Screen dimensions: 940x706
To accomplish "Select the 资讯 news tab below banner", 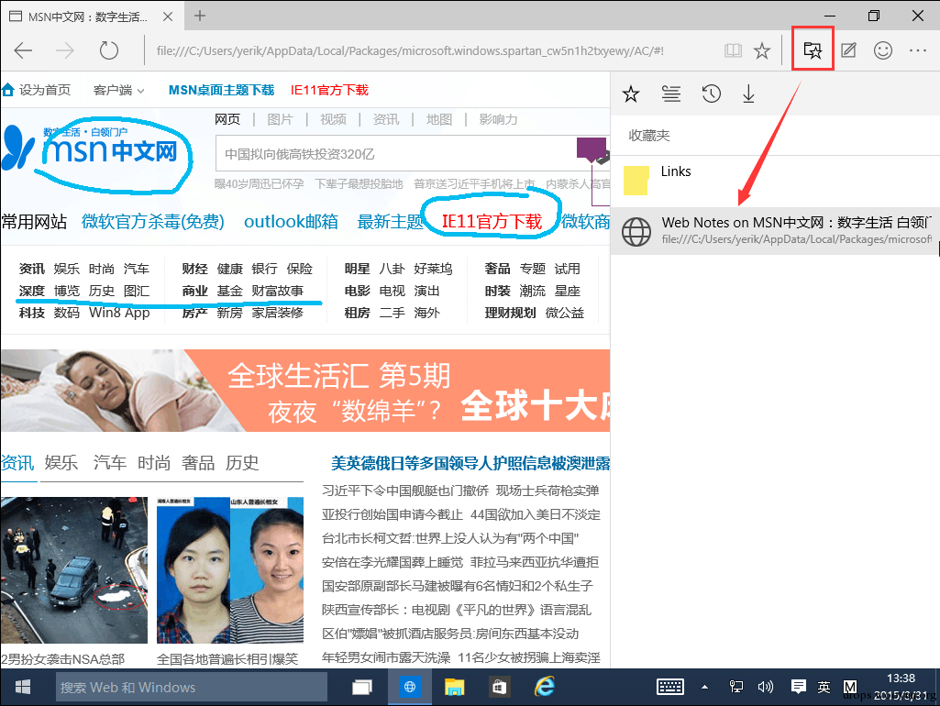I will pos(17,463).
